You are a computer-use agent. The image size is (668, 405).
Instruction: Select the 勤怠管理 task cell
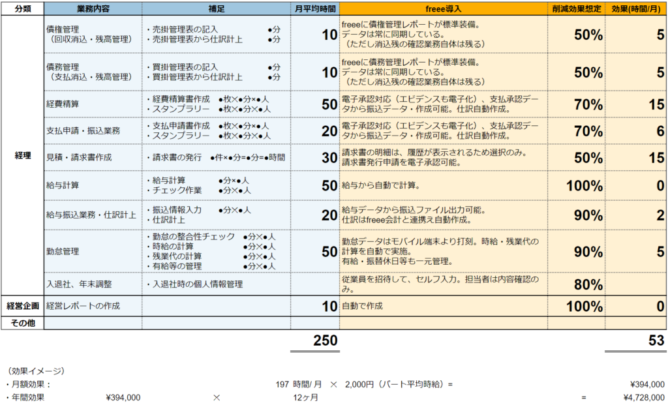(x=93, y=251)
